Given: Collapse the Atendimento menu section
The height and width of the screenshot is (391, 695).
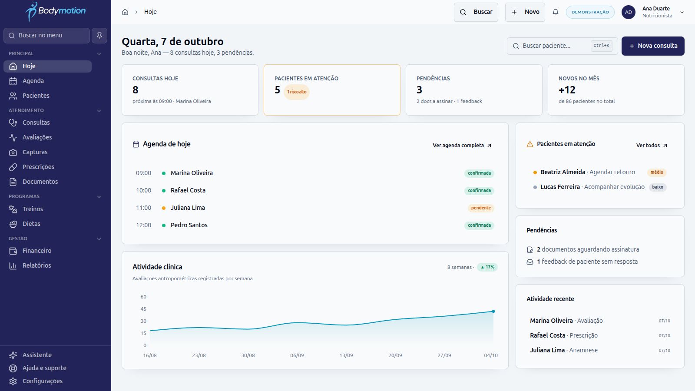Looking at the screenshot, I should pyautogui.click(x=99, y=111).
